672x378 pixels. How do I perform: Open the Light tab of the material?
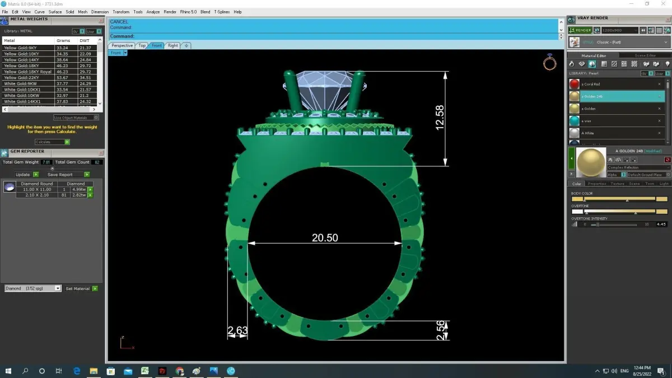coord(664,184)
